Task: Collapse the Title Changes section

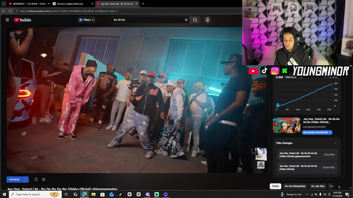Action: pyautogui.click(x=335, y=143)
